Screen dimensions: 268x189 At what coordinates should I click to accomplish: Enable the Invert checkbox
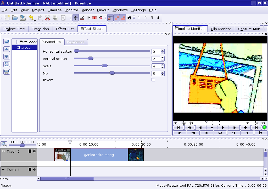point(153,80)
